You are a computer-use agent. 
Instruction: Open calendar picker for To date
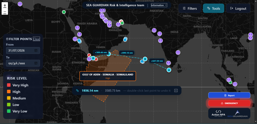coord(36,63)
